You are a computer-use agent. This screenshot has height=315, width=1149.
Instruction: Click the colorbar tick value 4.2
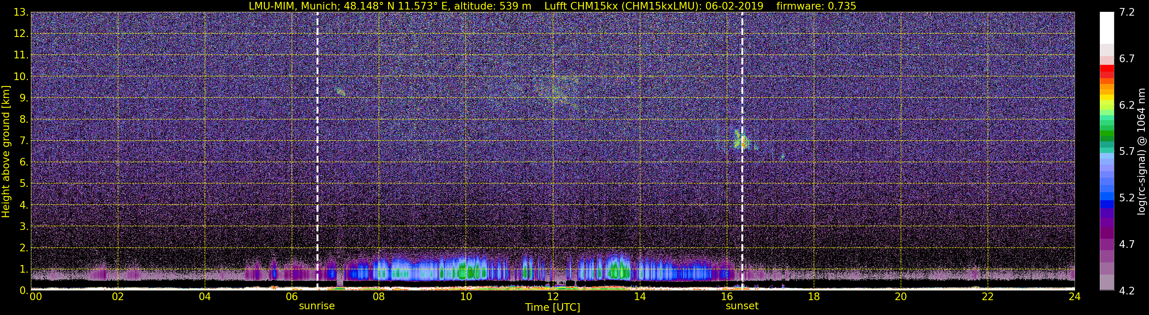pyautogui.click(x=1127, y=291)
